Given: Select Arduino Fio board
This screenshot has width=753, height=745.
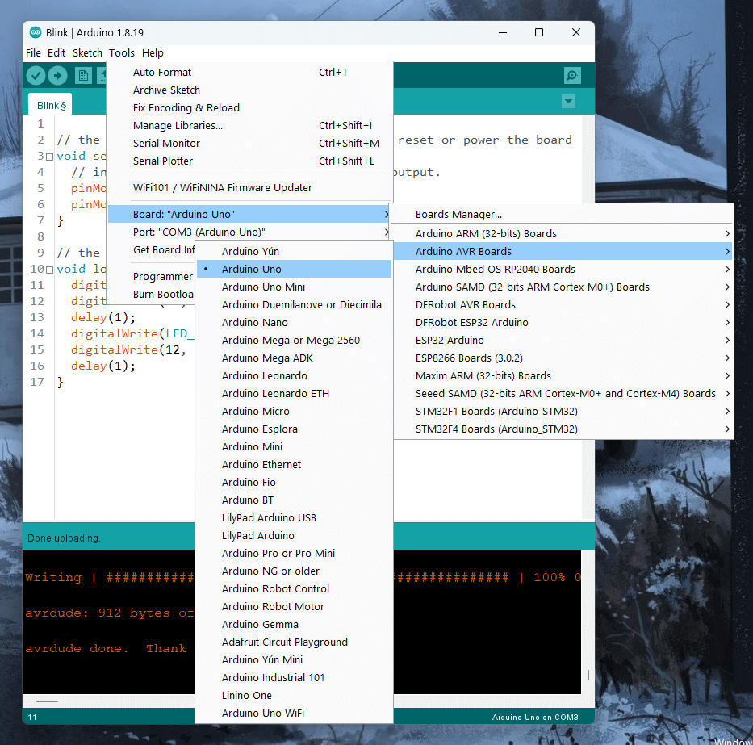Looking at the screenshot, I should pyautogui.click(x=294, y=482).
